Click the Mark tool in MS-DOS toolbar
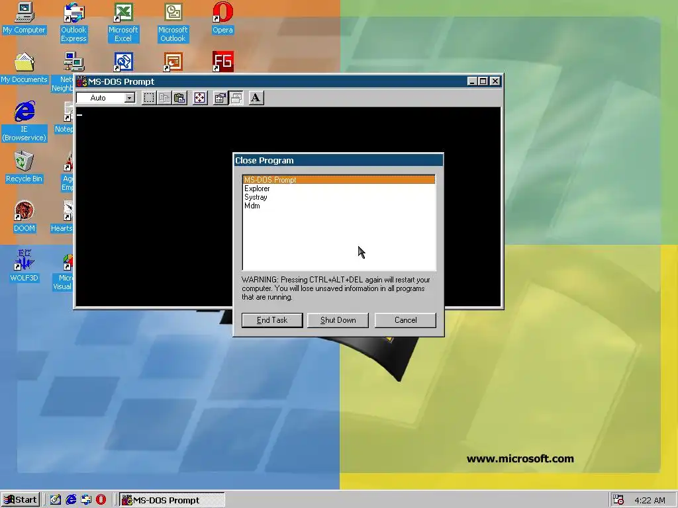Image resolution: width=678 pixels, height=508 pixels. 149,98
